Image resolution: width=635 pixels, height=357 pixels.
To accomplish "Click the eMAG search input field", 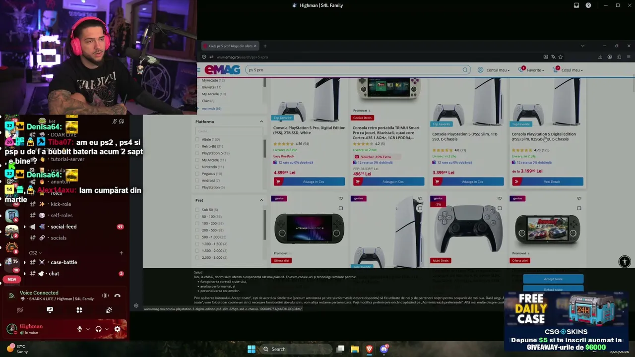I will tap(357, 70).
